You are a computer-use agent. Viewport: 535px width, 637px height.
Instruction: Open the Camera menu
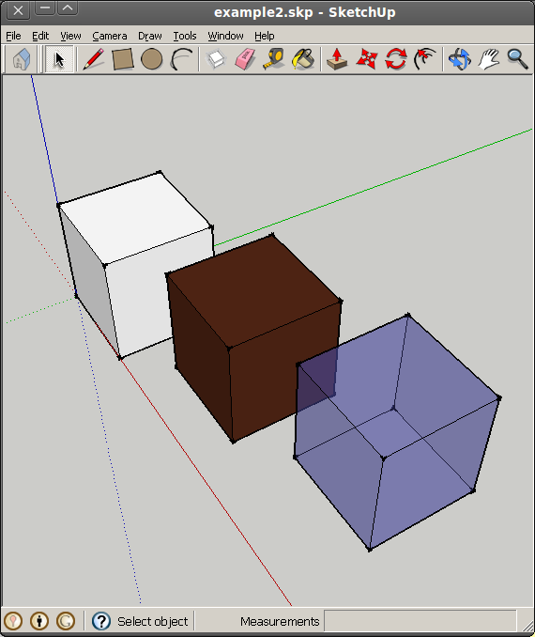tap(110, 36)
